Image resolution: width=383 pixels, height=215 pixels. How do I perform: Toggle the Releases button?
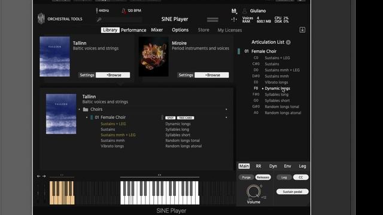point(263,177)
